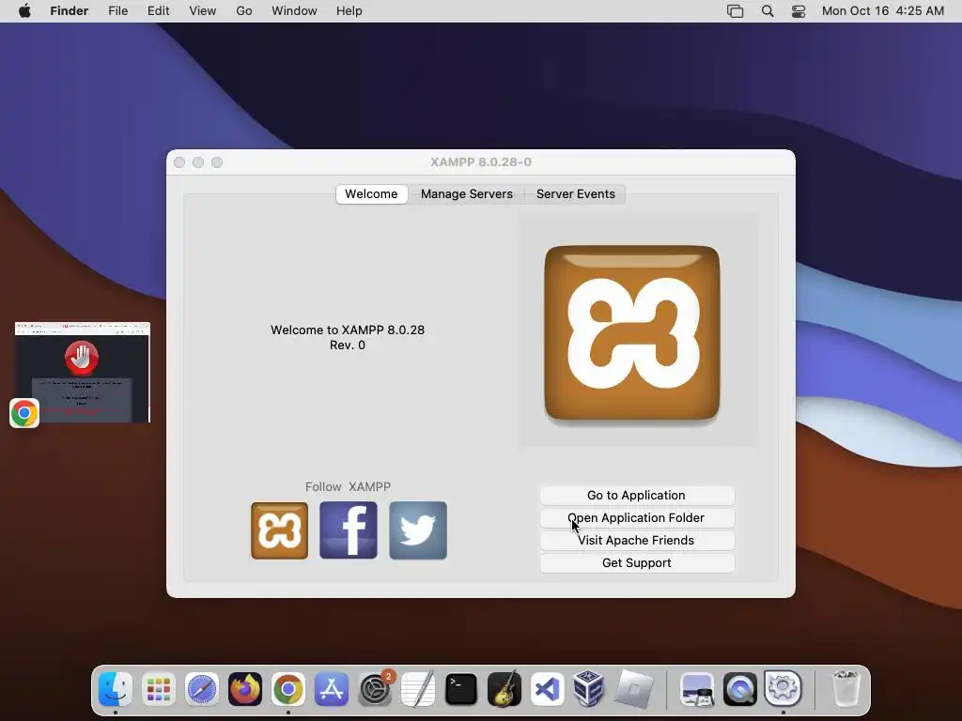The height and width of the screenshot is (721, 962).
Task: Open the Window menu
Action: point(294,11)
